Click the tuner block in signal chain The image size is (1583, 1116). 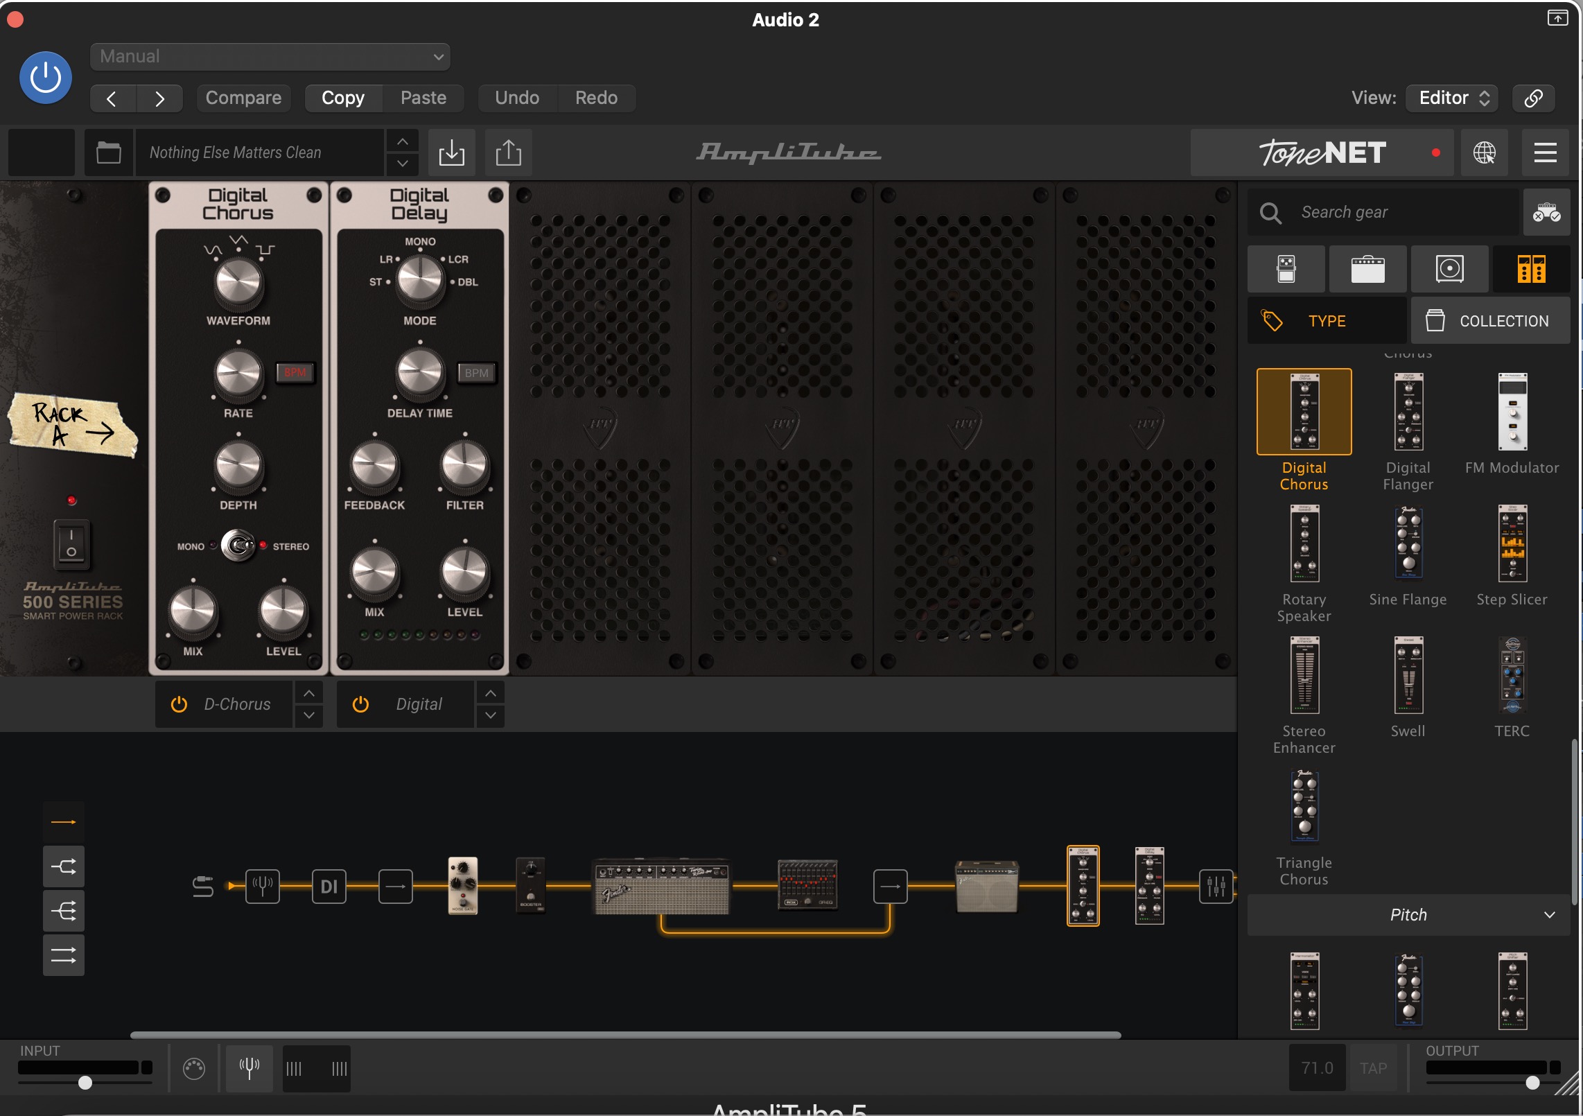[x=263, y=886]
